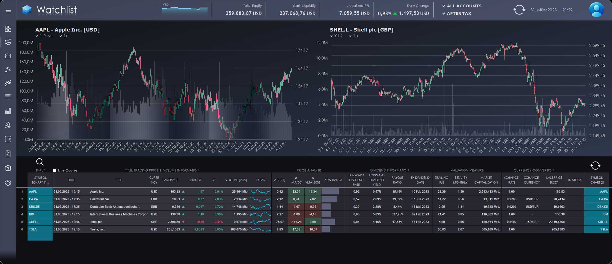This screenshot has height=264, width=612.
Task: Click the AAPL candlestick chart area
Action: point(164,91)
